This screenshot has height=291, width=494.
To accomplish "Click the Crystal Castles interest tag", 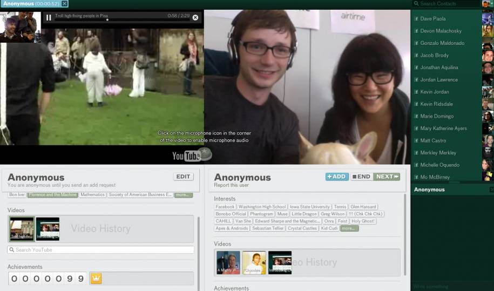I will pyautogui.click(x=302, y=228).
